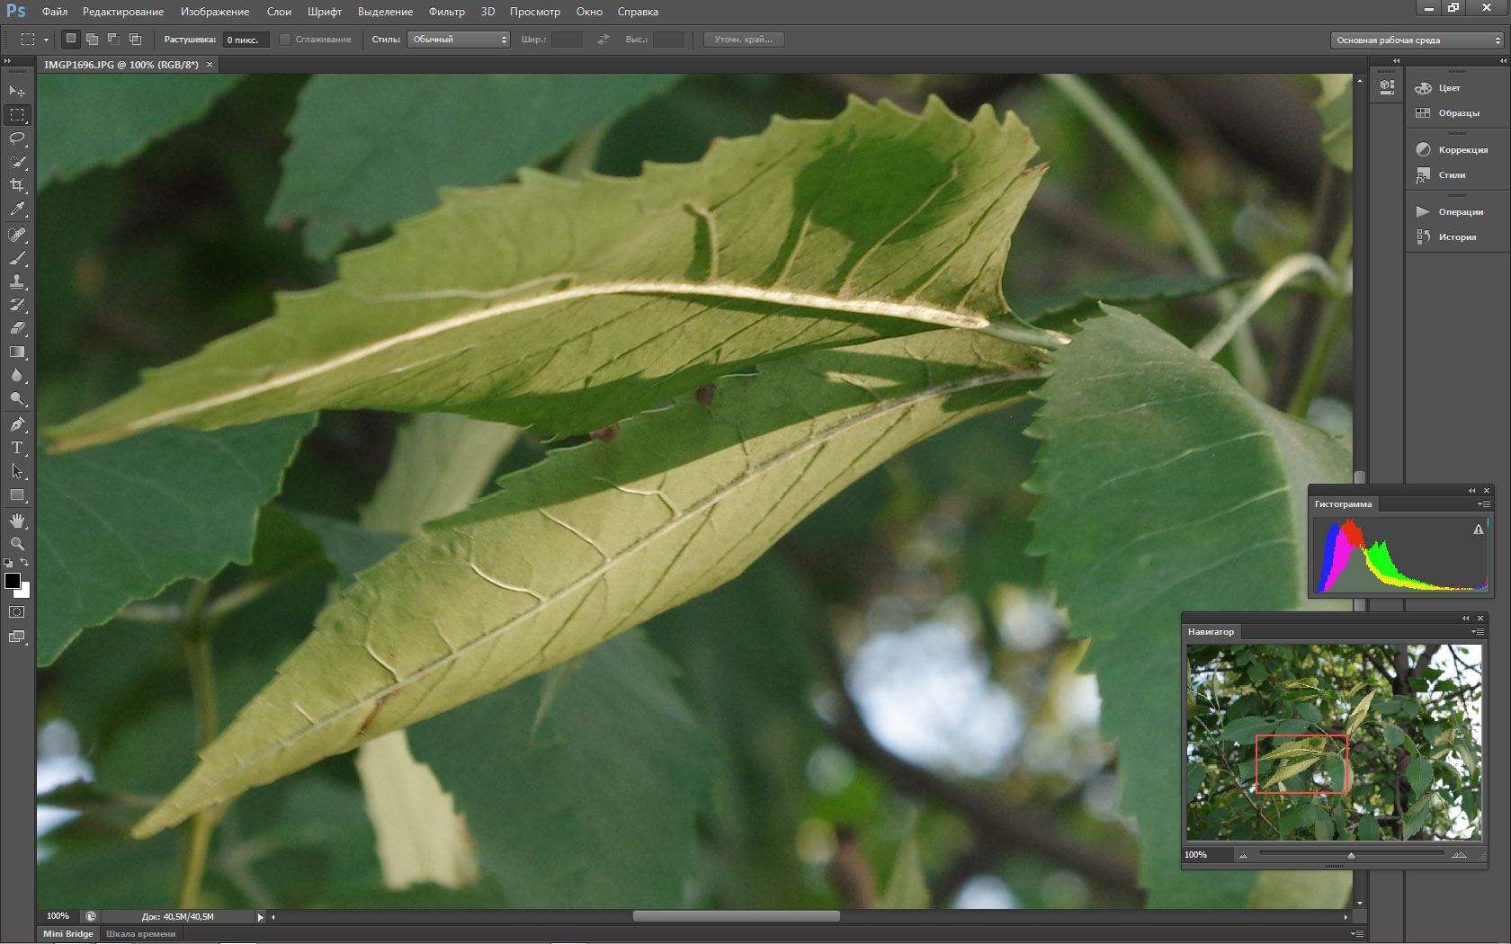This screenshot has height=944, width=1511.
Task: Select the Pen tool
Action: coord(17,424)
